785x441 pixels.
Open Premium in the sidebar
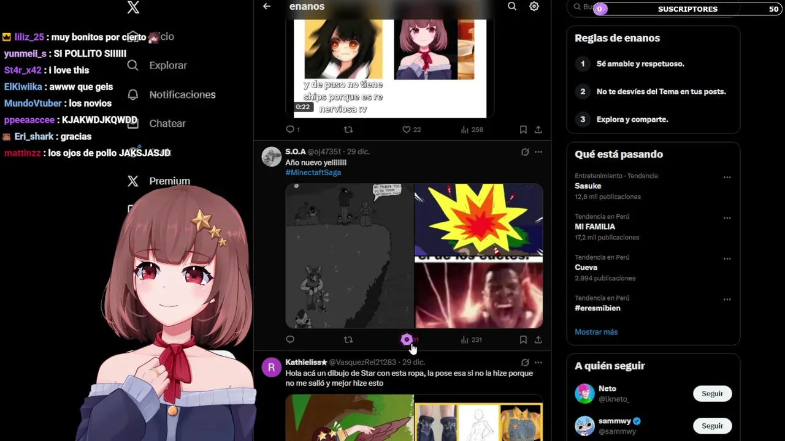[169, 181]
